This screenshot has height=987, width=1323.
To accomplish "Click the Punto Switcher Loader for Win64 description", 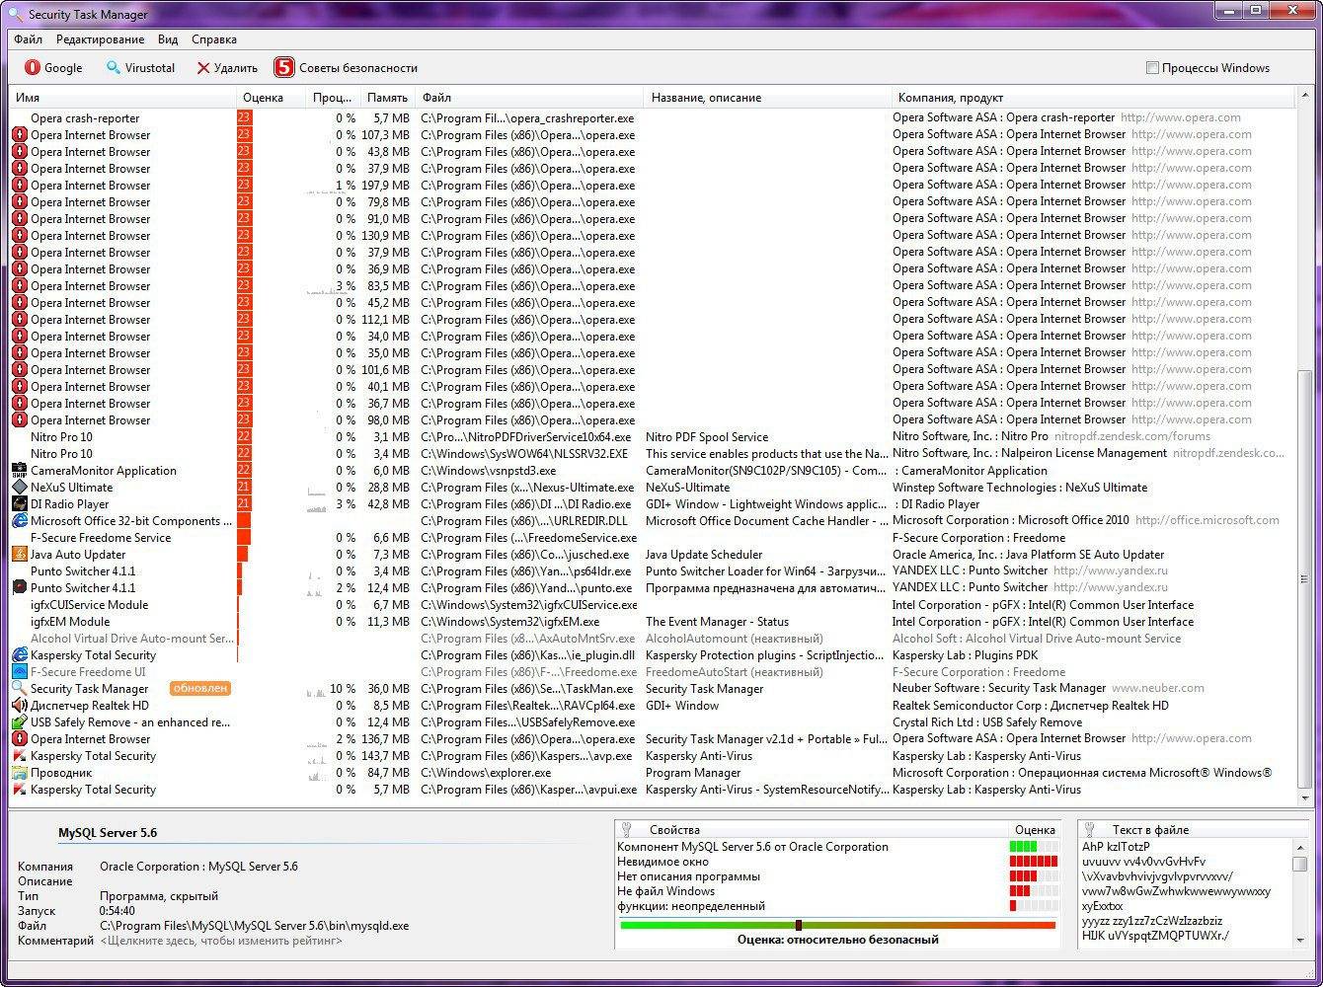I will point(766,571).
